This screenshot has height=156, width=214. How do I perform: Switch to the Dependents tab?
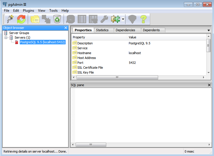(151, 30)
